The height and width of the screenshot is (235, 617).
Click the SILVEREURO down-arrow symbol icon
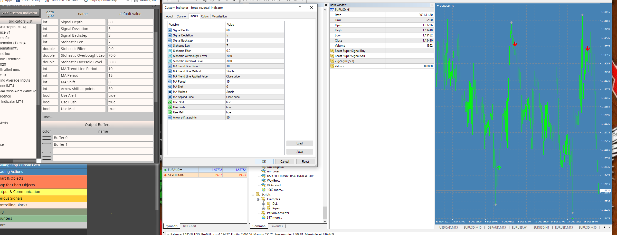click(165, 175)
